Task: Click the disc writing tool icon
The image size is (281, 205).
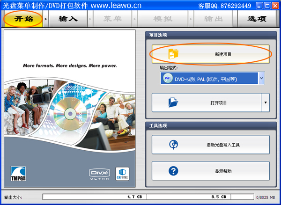Action: [x=173, y=145]
